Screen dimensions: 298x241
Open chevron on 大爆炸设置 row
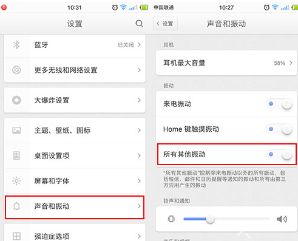(x=139, y=100)
